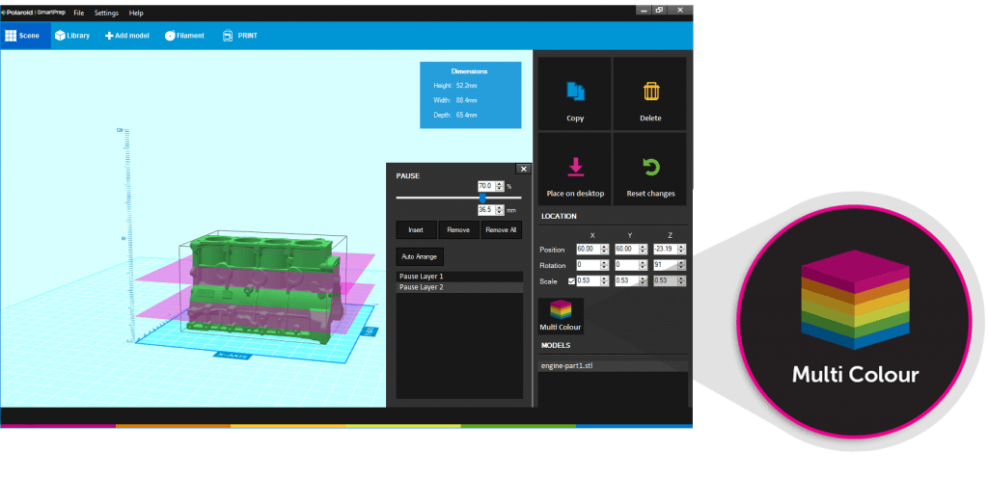Viewport: 988px width, 477px height.
Task: Select Pause Layer 1 in list
Action: tap(459, 277)
